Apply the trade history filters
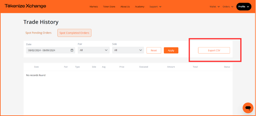 (x=171, y=50)
